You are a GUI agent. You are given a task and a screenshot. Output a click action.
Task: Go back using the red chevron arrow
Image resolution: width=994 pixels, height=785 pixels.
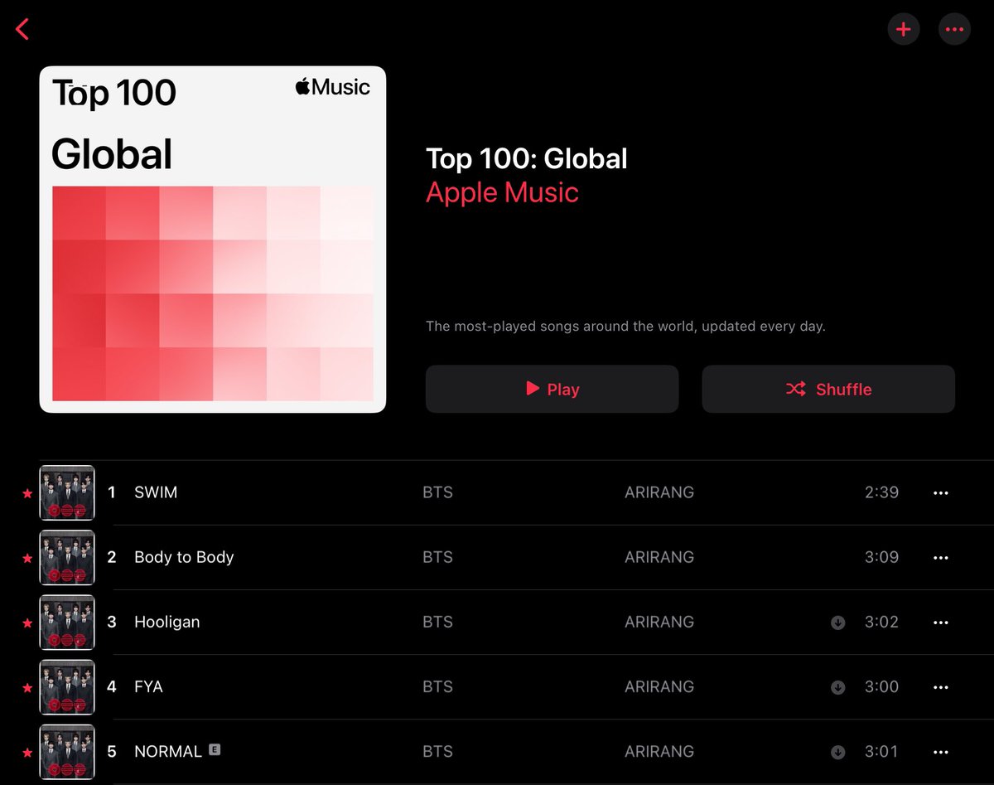point(22,30)
